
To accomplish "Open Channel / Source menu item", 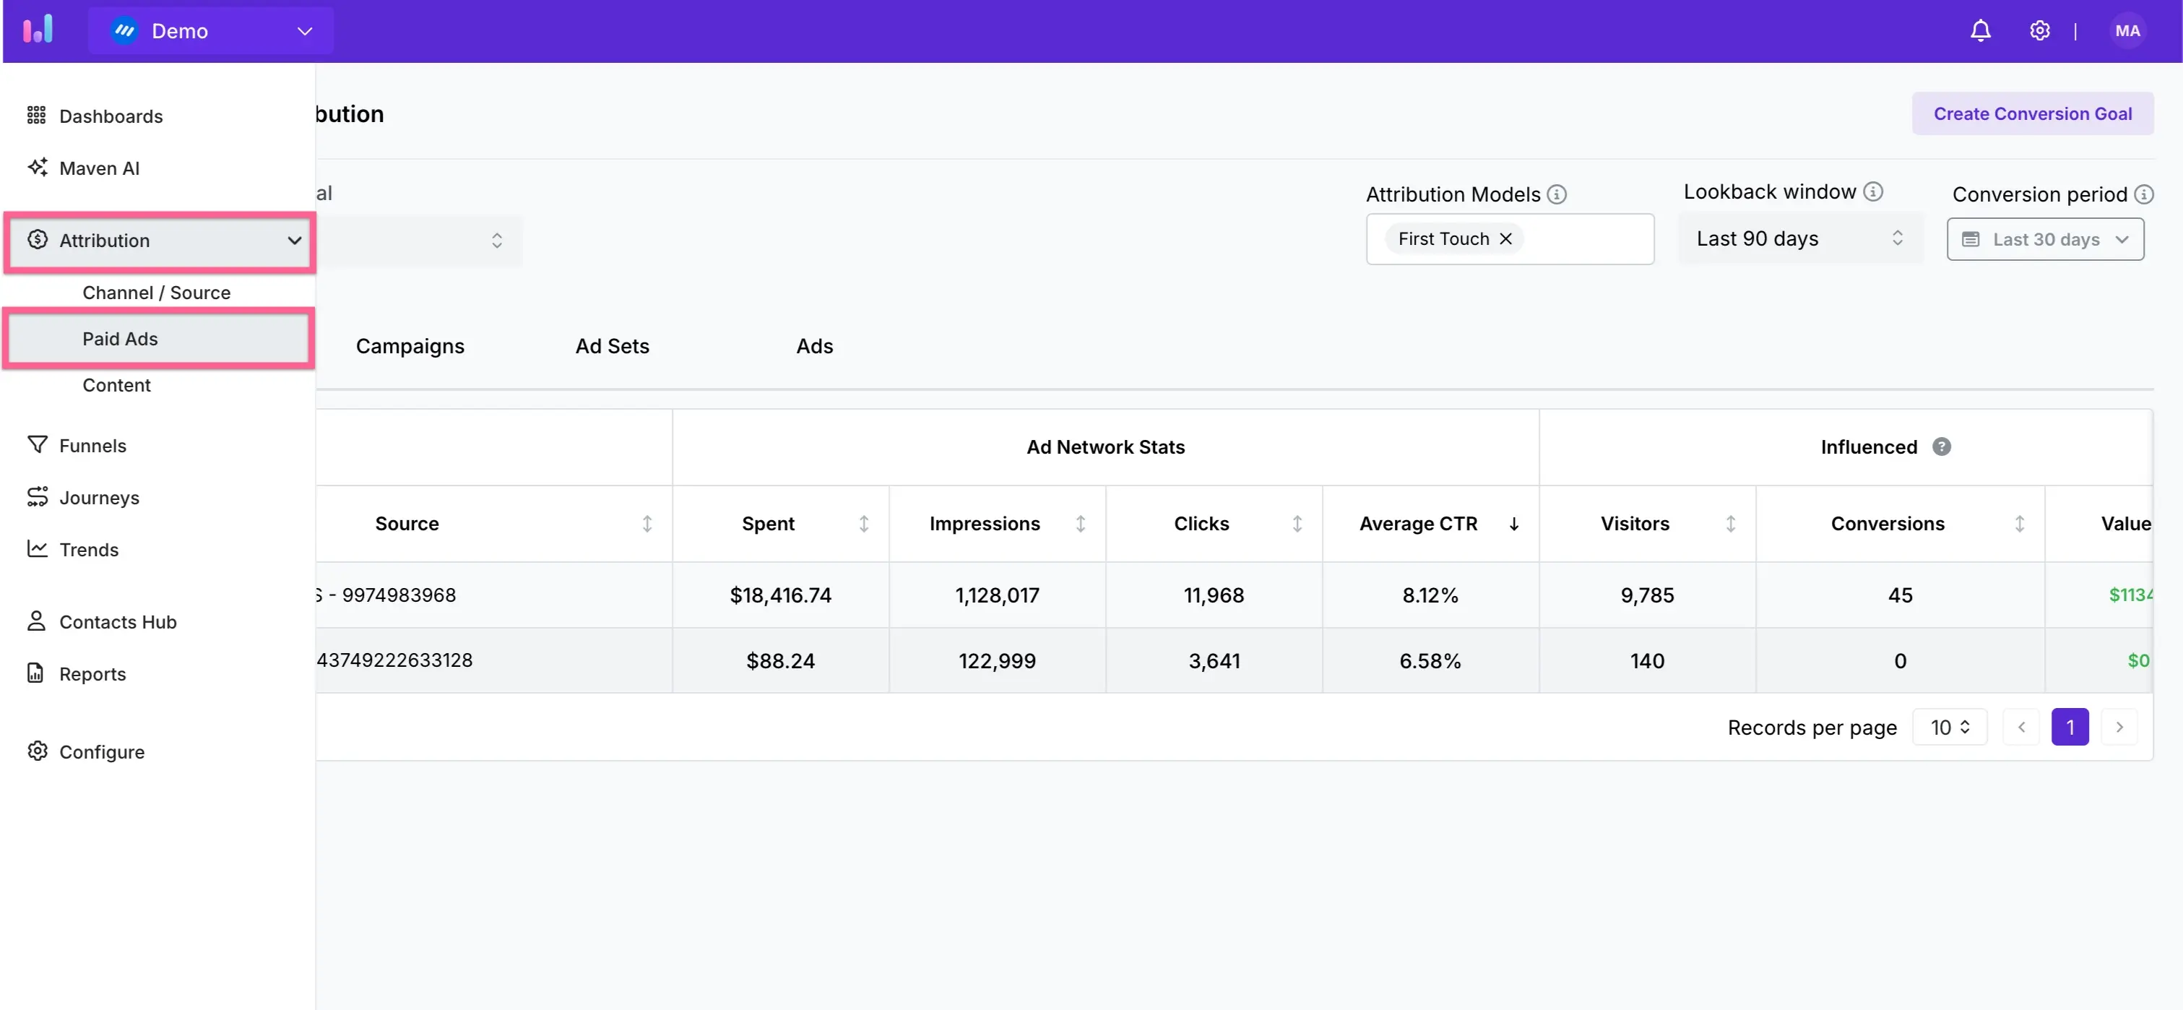I will click(156, 293).
